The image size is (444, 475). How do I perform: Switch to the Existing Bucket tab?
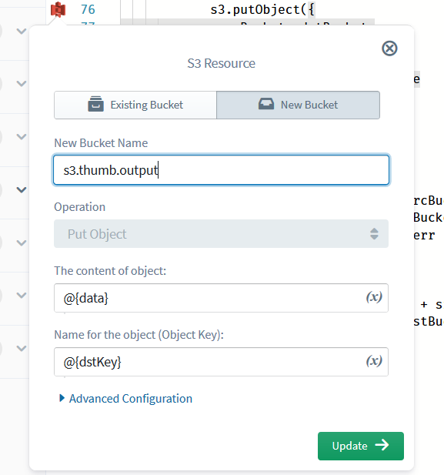(x=135, y=105)
